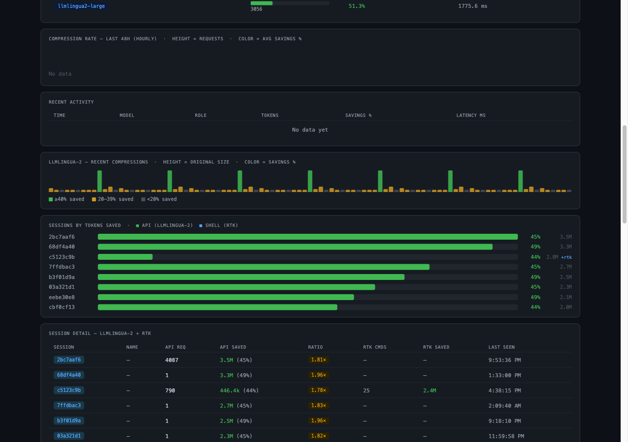Viewport: 628px width, 442px height.
Task: Click the LAST SEEN column header
Action: (x=501, y=347)
